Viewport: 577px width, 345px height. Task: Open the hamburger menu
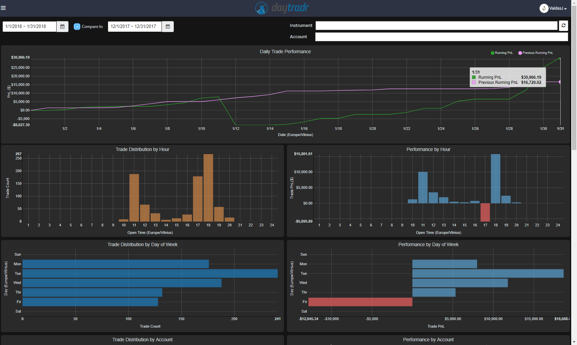click(x=3, y=8)
